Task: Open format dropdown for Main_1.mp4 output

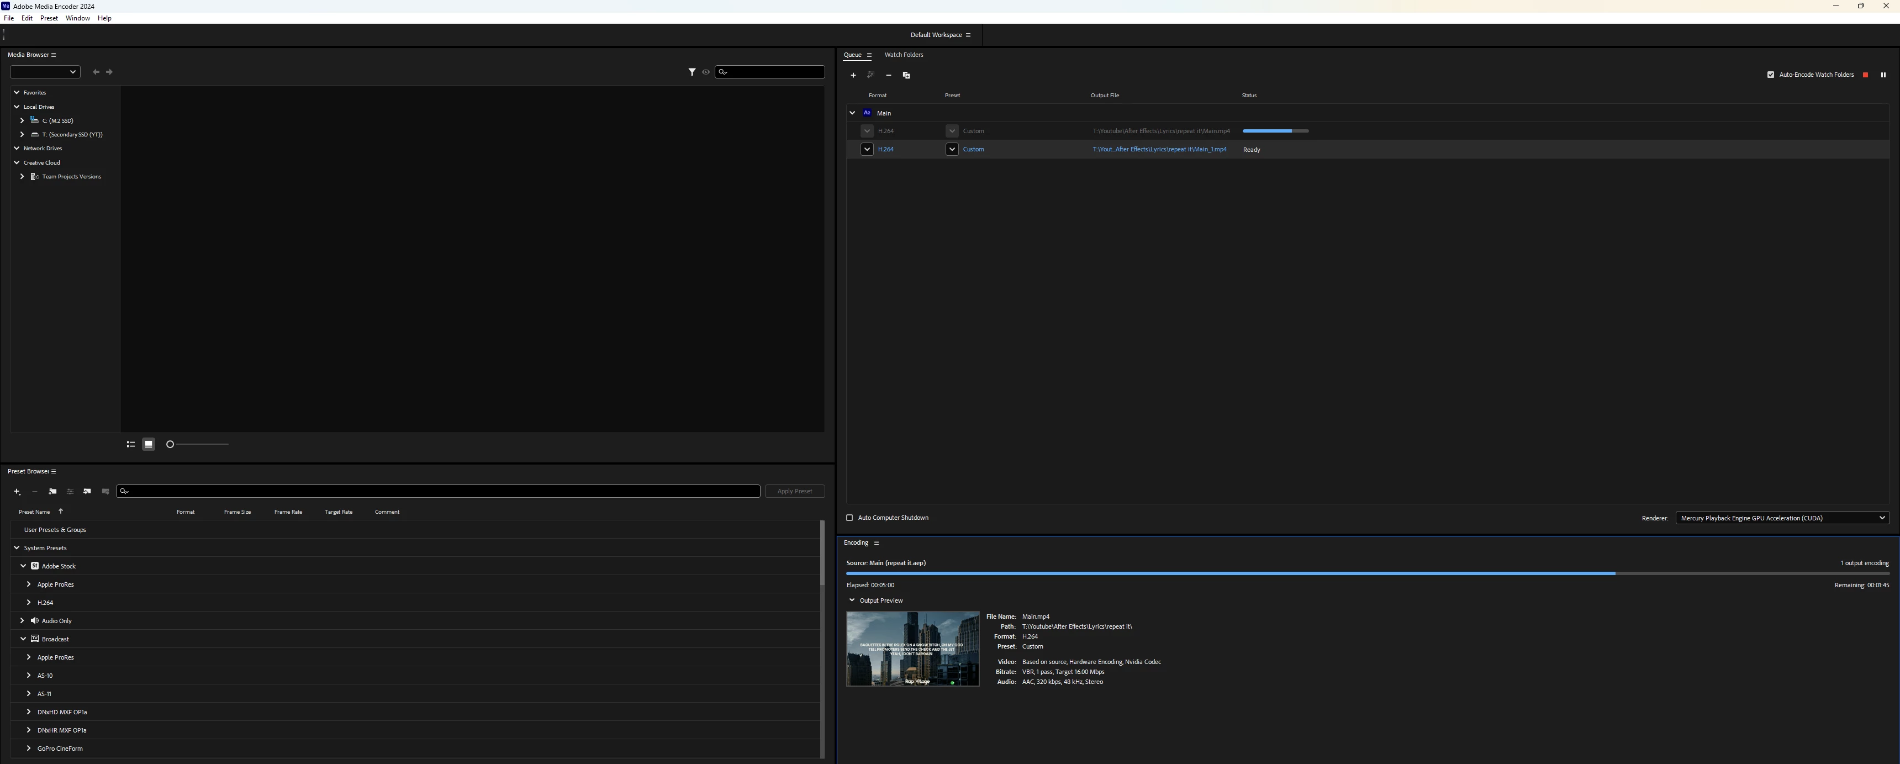Action: pyautogui.click(x=867, y=150)
